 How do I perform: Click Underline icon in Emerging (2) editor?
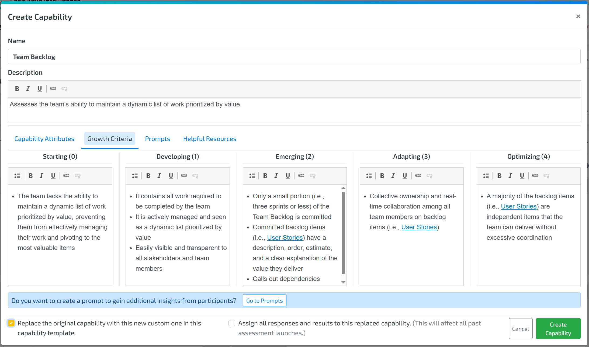tap(288, 176)
